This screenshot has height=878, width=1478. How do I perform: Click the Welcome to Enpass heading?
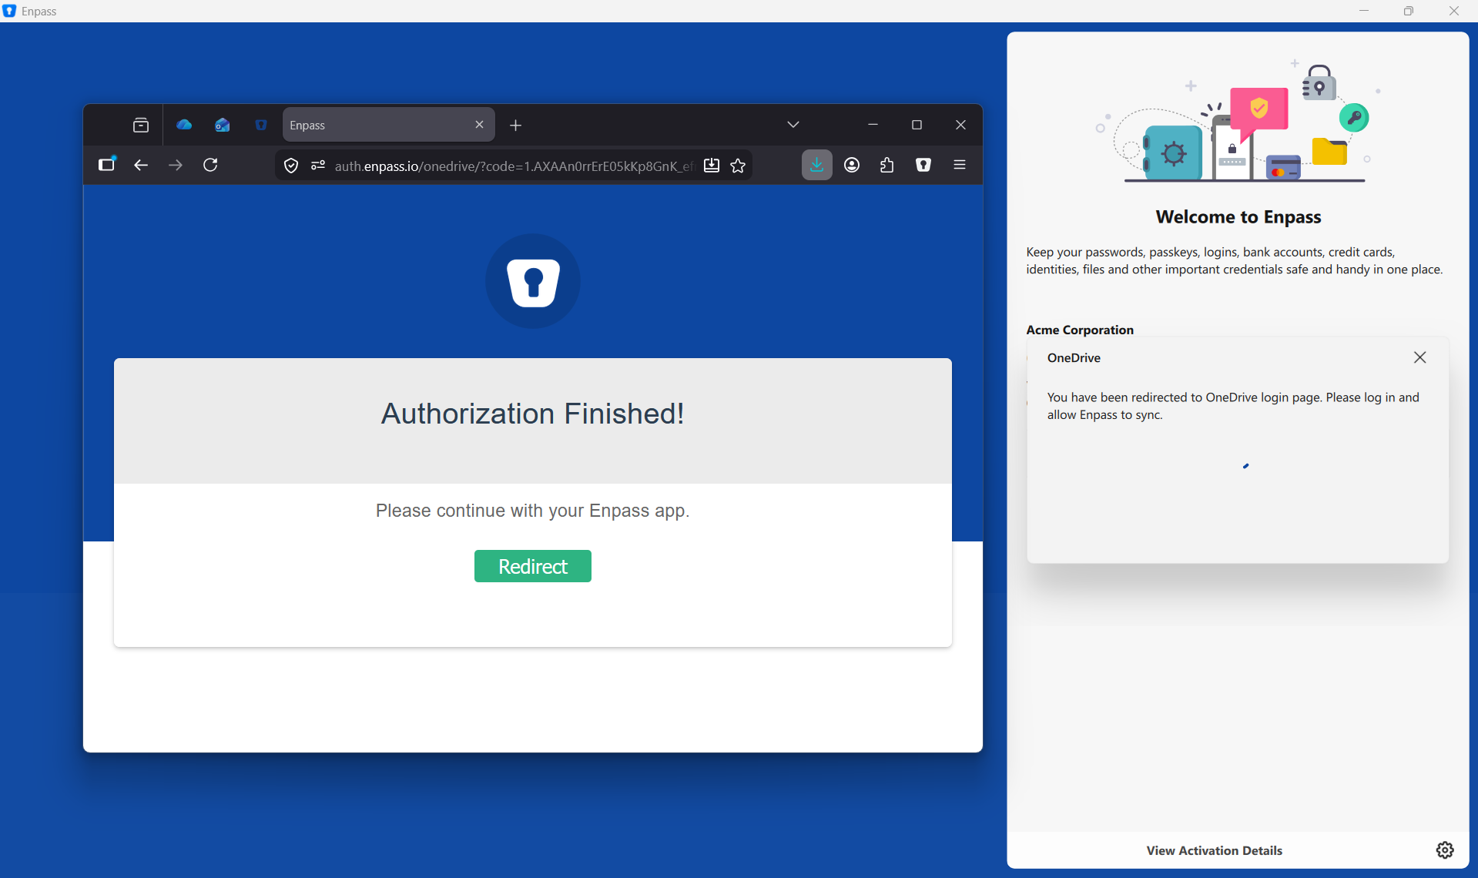[1238, 217]
